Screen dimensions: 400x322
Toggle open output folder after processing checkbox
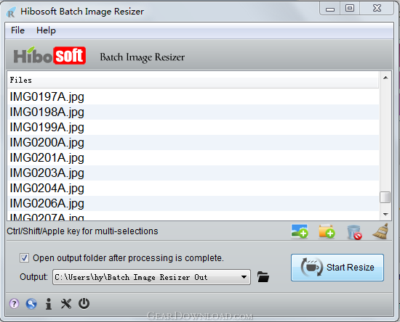click(24, 258)
